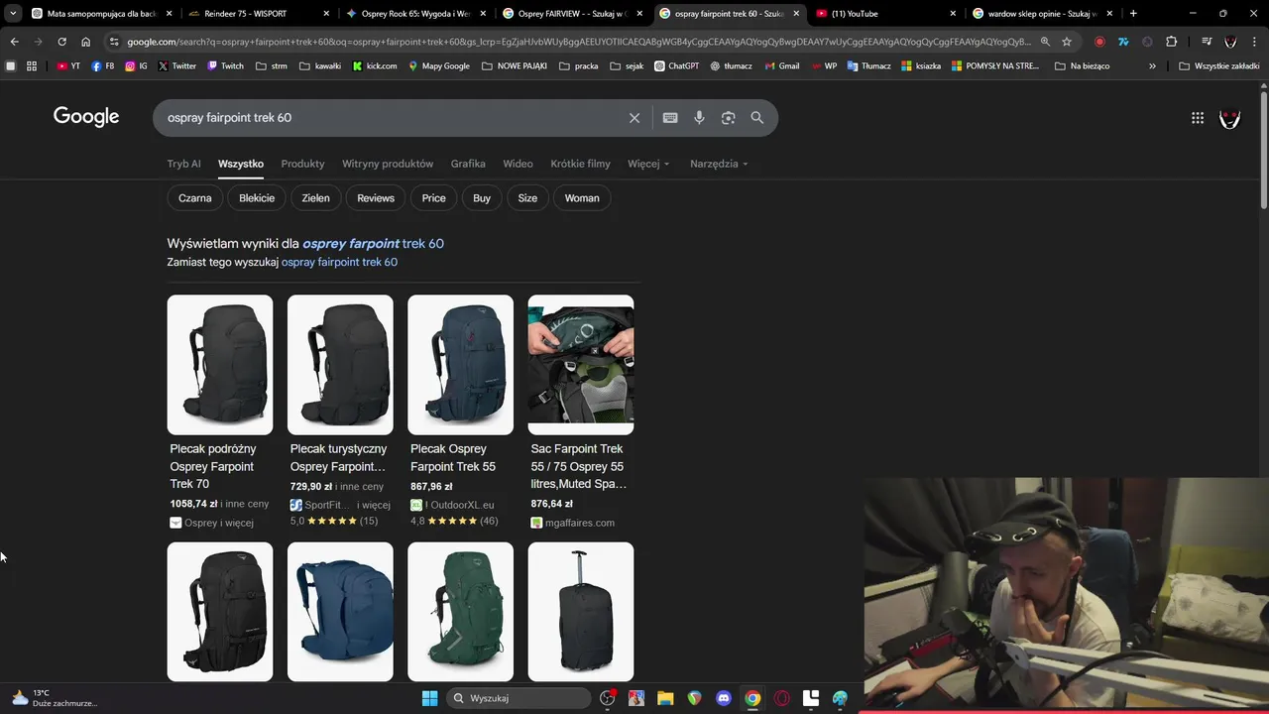Search instead for ospray fairpoint trek 60

339,262
